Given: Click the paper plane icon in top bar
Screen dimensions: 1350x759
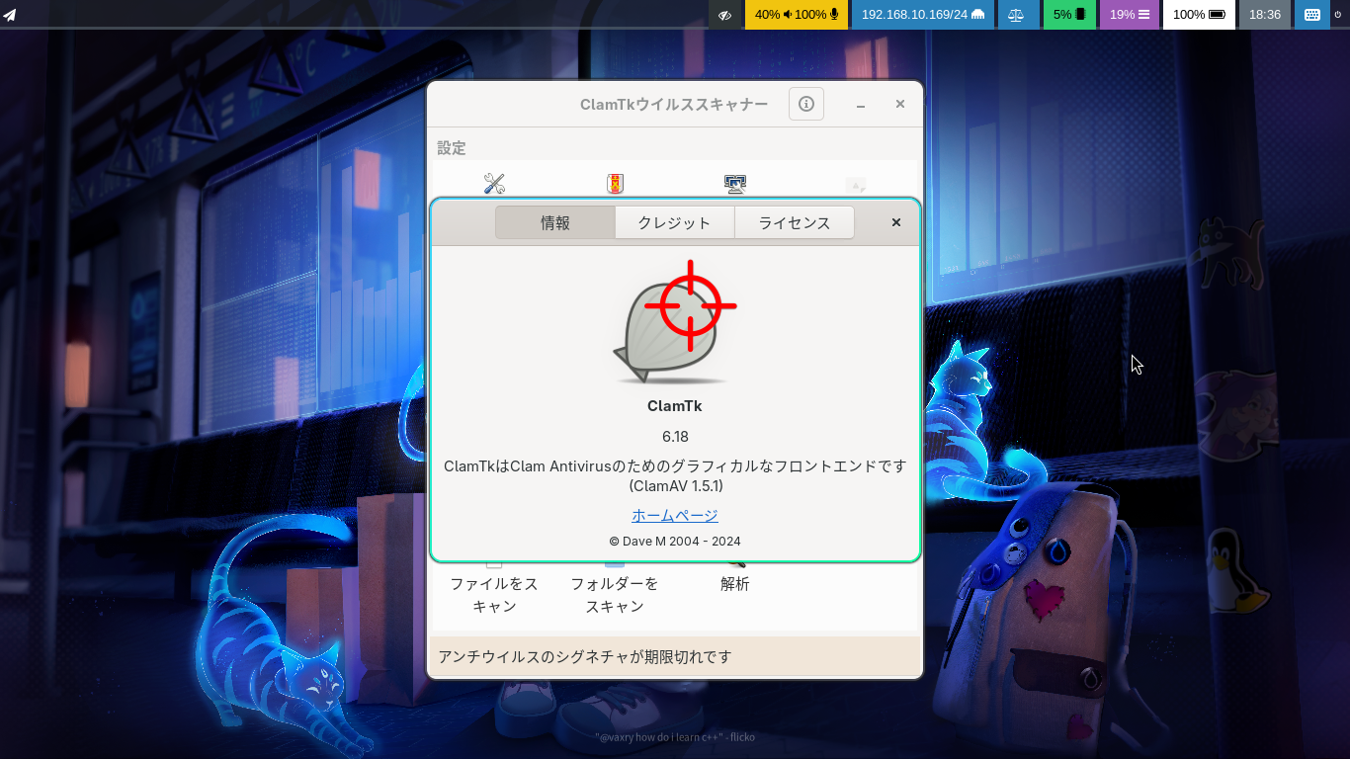Looking at the screenshot, I should click(10, 15).
